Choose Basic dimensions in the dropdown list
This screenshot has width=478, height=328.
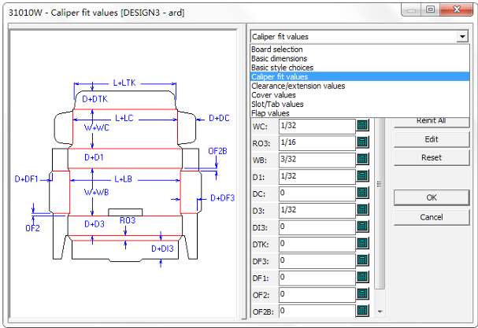[x=279, y=59]
